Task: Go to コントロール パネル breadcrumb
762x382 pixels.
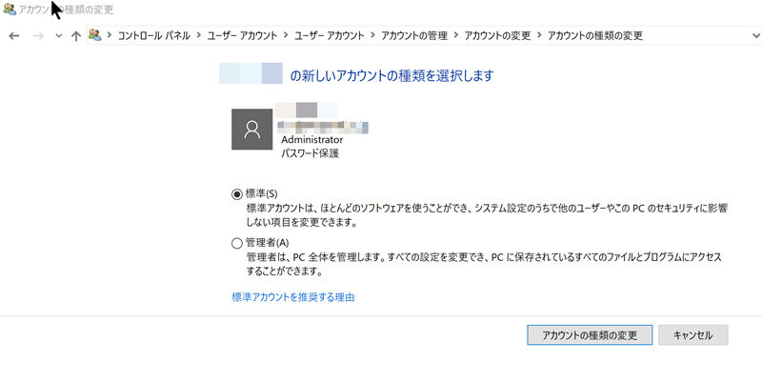Action: (x=154, y=35)
